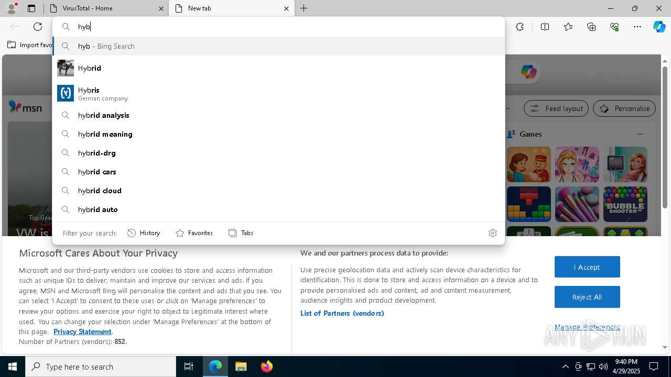Click the browser profile avatar icon
This screenshot has width=671, height=377.
(x=12, y=8)
